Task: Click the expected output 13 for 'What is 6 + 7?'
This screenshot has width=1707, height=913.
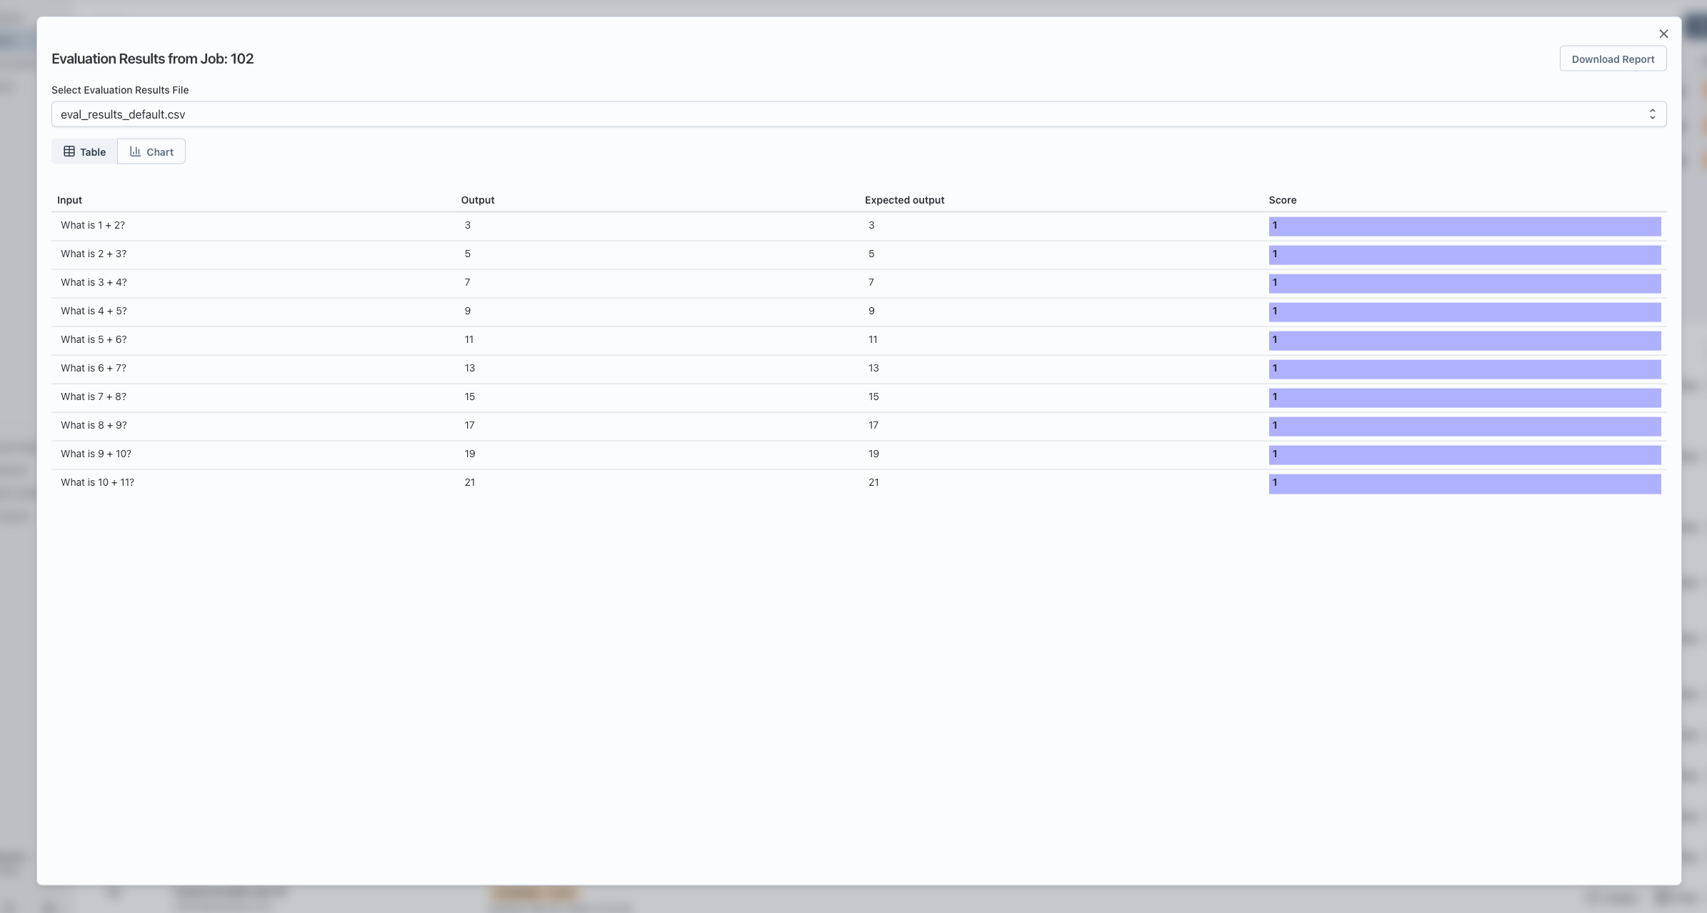Action: [873, 367]
